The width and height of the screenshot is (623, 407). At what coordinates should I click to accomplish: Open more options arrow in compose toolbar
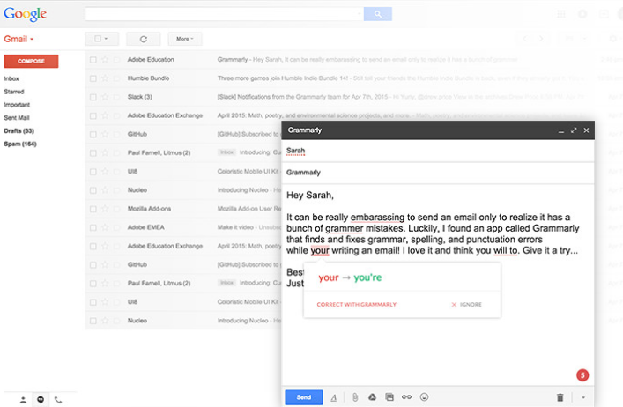point(583,397)
